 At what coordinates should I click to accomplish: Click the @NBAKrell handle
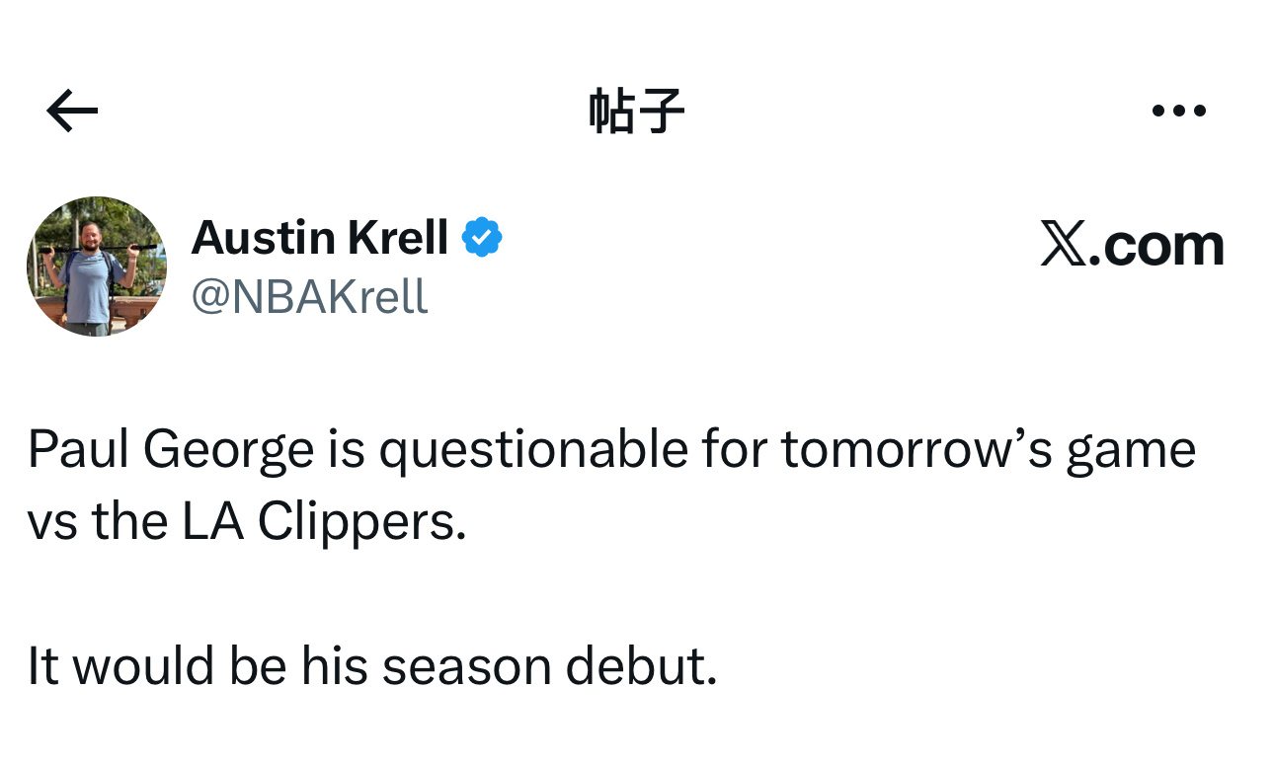tap(311, 296)
